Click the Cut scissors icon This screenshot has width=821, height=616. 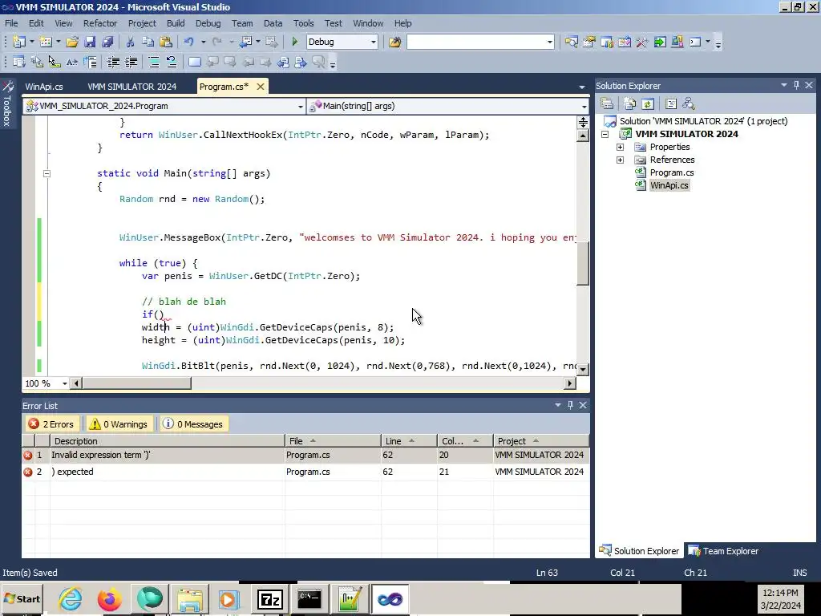point(131,42)
